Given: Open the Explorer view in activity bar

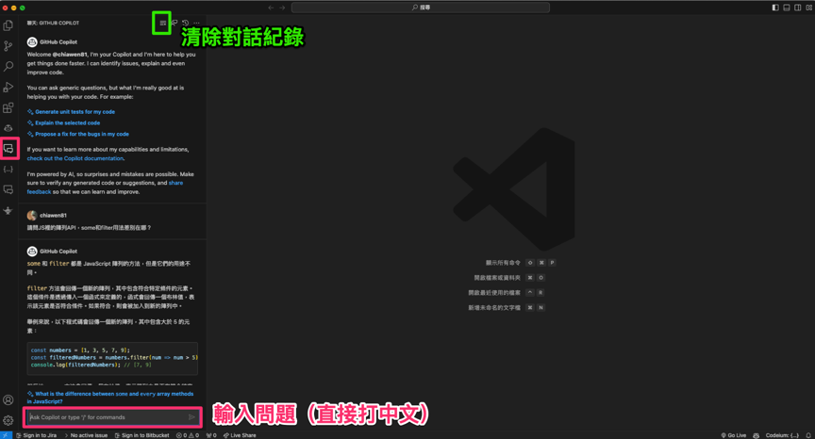Looking at the screenshot, I should click(8, 25).
